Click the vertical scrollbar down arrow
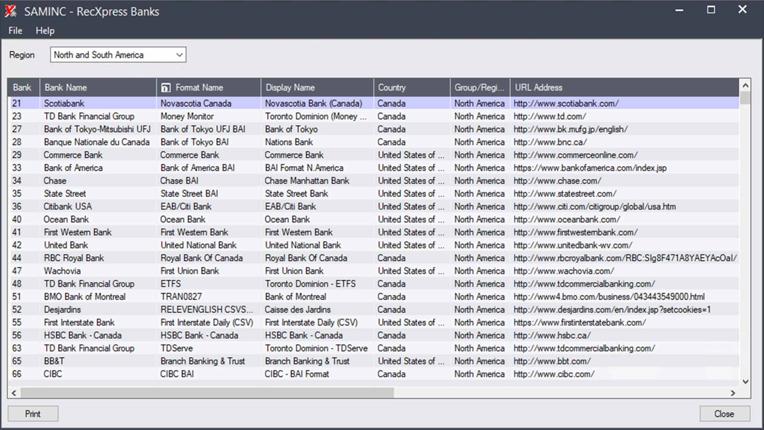 745,381
